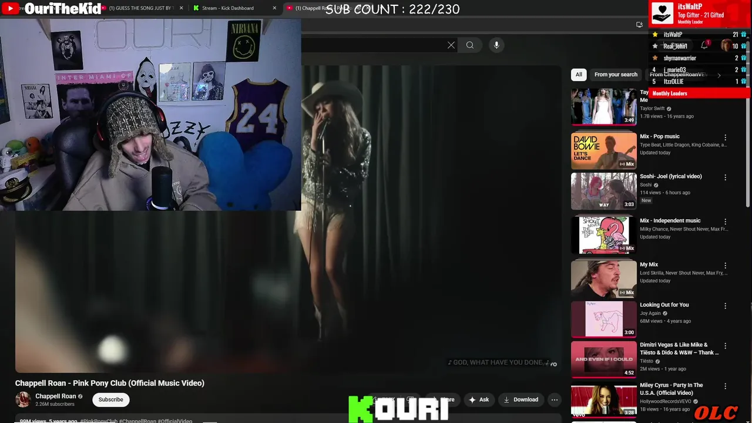The image size is (752, 423).
Task: Play Looking Out for You thumbnail
Action: pos(604,319)
